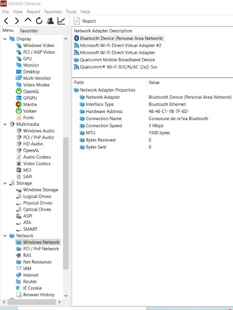This screenshot has width=233, height=310.
Task: Click the Value column header
Action: [x=154, y=83]
